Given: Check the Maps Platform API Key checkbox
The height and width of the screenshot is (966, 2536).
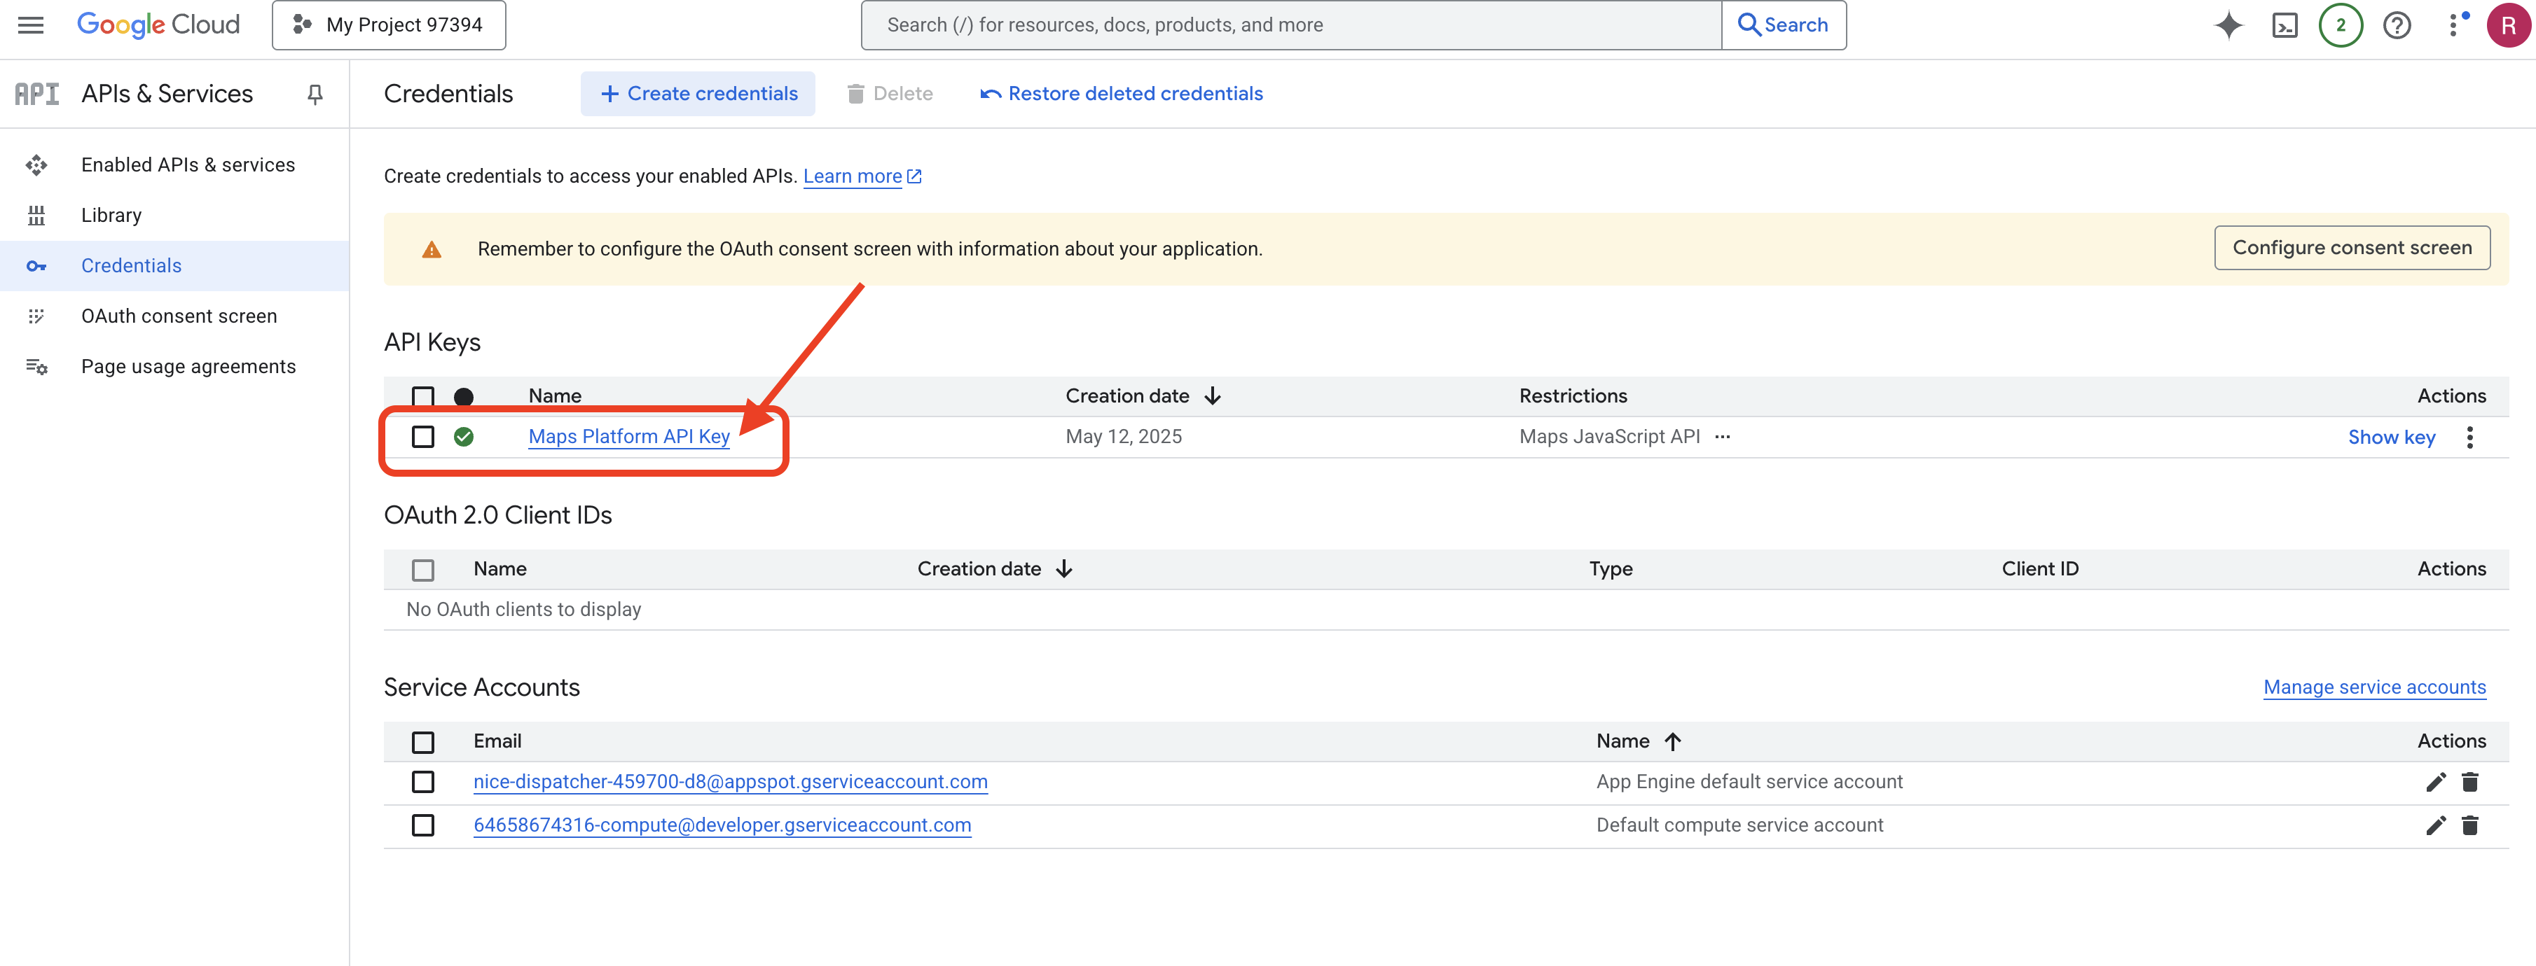Looking at the screenshot, I should [x=423, y=437].
